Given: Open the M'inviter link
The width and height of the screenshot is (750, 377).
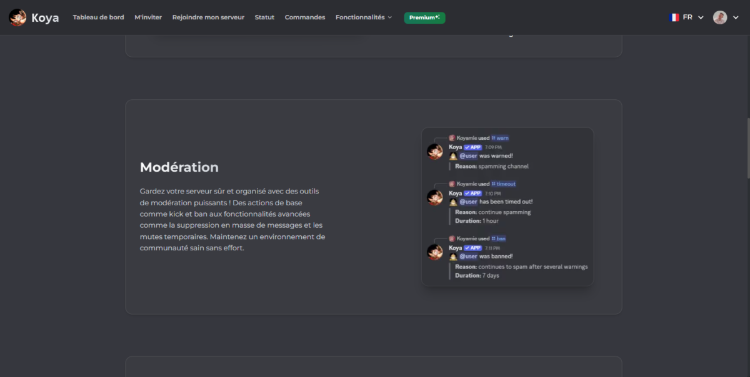Looking at the screenshot, I should tap(148, 17).
